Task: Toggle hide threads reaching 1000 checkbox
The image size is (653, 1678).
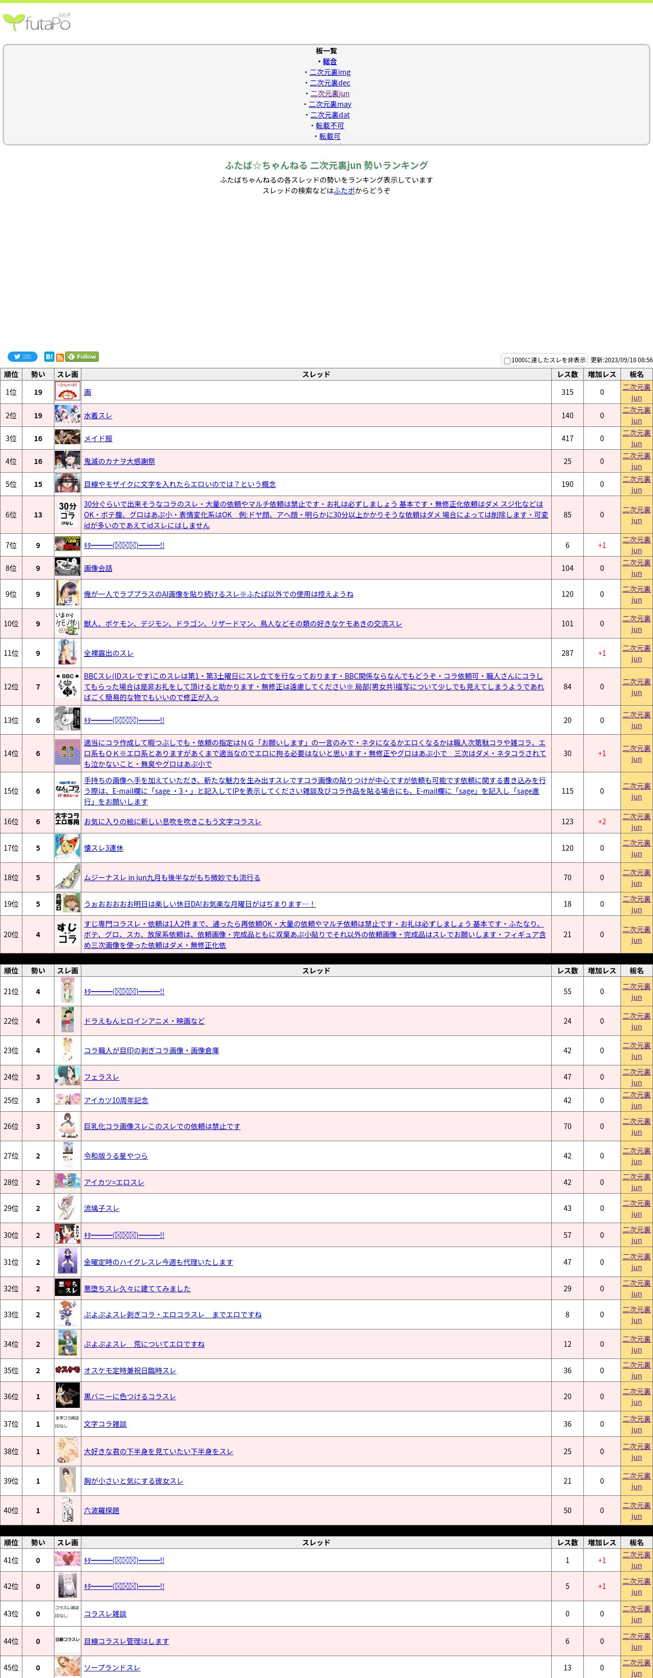Action: [x=507, y=360]
